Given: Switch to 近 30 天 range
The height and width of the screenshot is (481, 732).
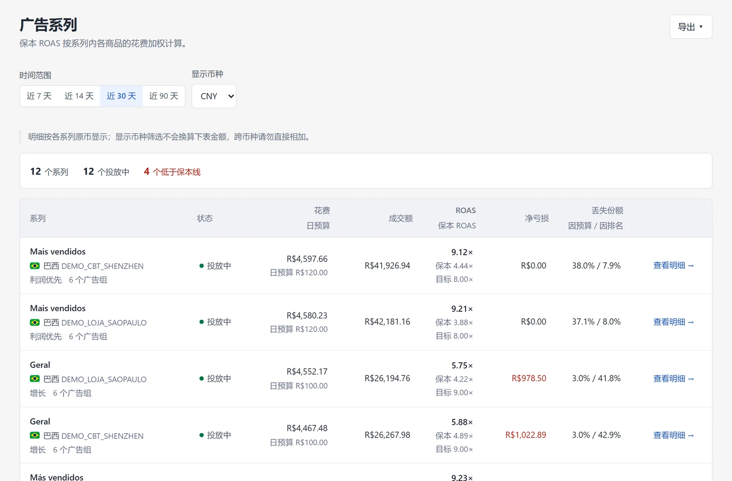Looking at the screenshot, I should [x=121, y=96].
